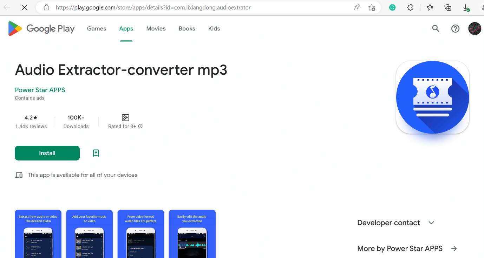Click the 100K+ Downloads text
Image resolution: width=484 pixels, height=258 pixels.
[76, 122]
